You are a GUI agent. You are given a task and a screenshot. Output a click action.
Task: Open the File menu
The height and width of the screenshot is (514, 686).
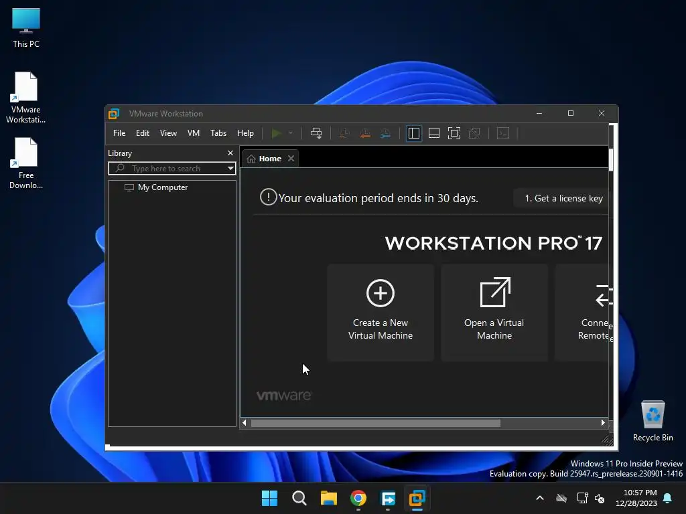coord(119,133)
